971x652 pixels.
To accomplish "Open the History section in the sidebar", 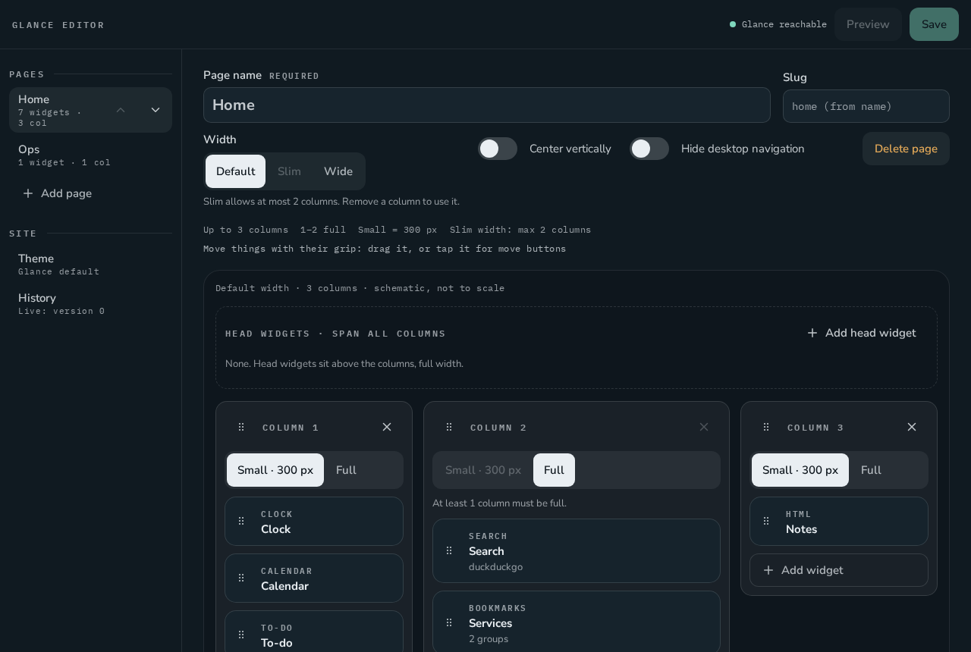I will click(90, 303).
